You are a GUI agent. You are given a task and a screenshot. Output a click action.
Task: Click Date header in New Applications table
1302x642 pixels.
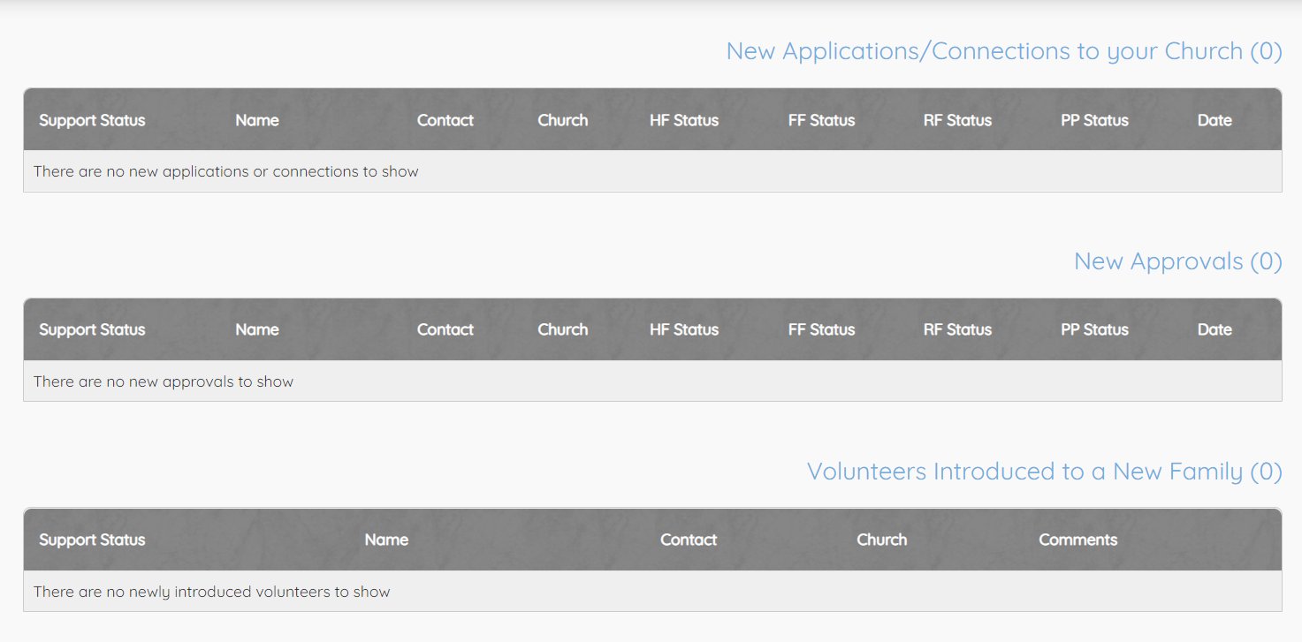[1214, 120]
